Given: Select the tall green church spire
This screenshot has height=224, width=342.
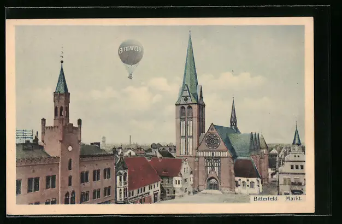Looking at the screenshot, I should click(190, 68).
